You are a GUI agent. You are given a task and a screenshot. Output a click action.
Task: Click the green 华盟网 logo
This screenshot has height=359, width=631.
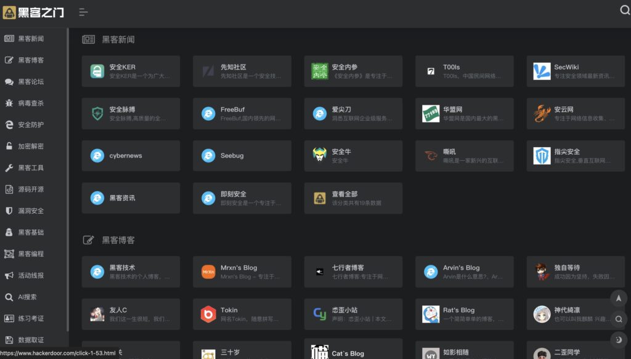(431, 114)
